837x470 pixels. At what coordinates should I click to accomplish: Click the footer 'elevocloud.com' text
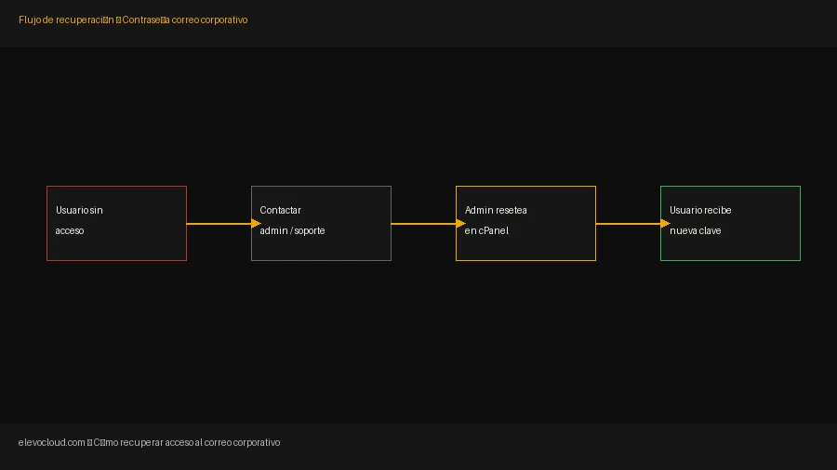(x=51, y=442)
